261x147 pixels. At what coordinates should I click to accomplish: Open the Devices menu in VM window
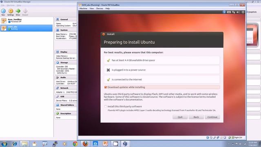(100, 9)
